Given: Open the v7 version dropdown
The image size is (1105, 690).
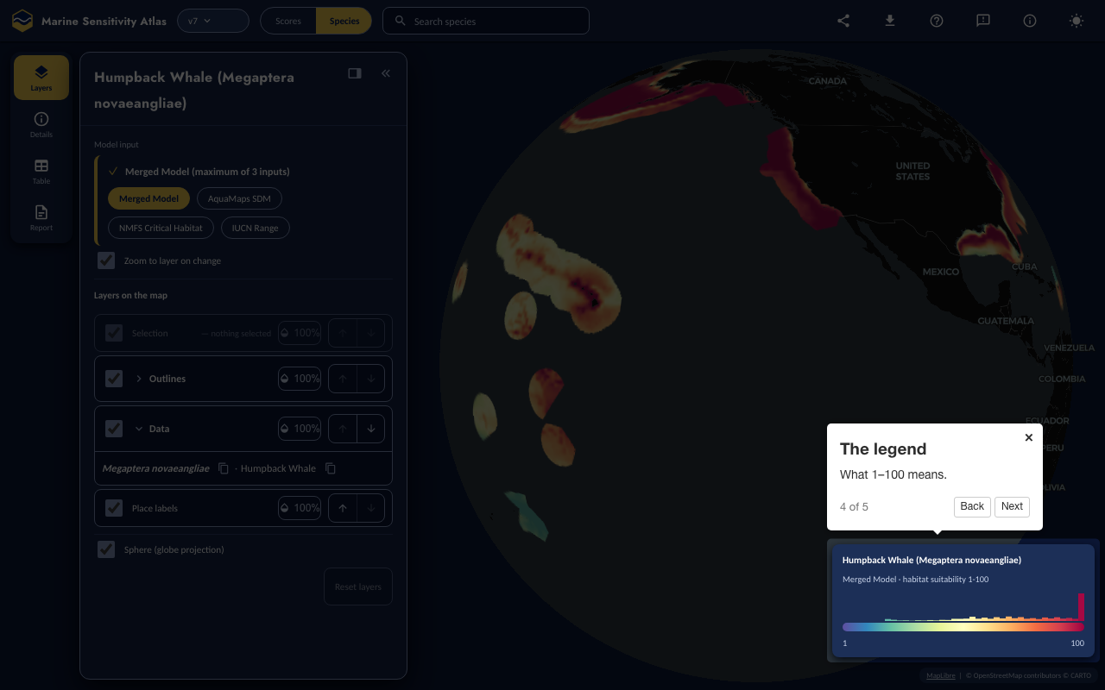Looking at the screenshot, I should pyautogui.click(x=213, y=21).
